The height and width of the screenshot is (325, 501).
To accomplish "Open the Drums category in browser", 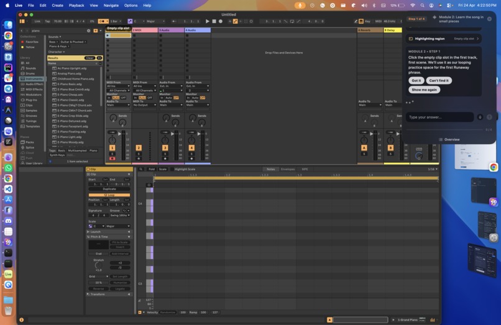I will [x=30, y=73].
